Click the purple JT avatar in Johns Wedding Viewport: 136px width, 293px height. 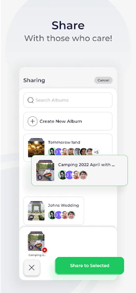(59, 215)
